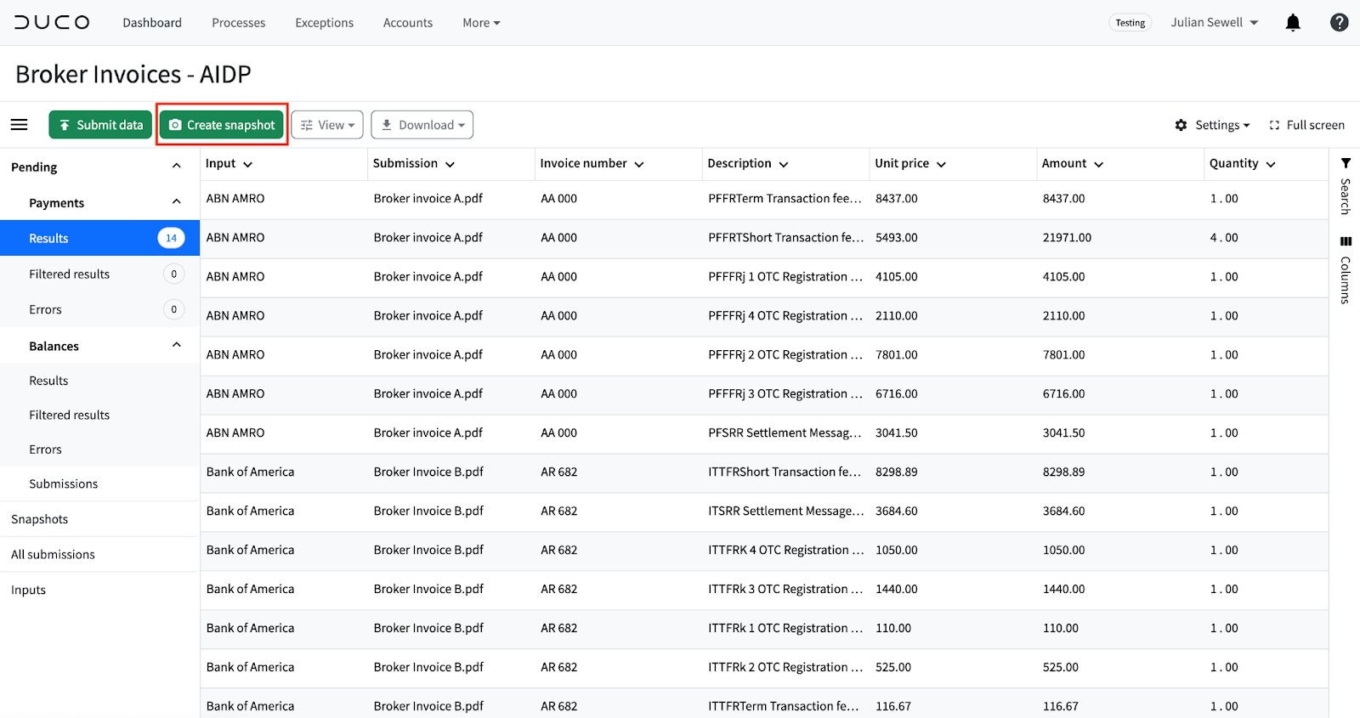
Task: Select Payments Filtered results in sidebar
Action: [99, 274]
